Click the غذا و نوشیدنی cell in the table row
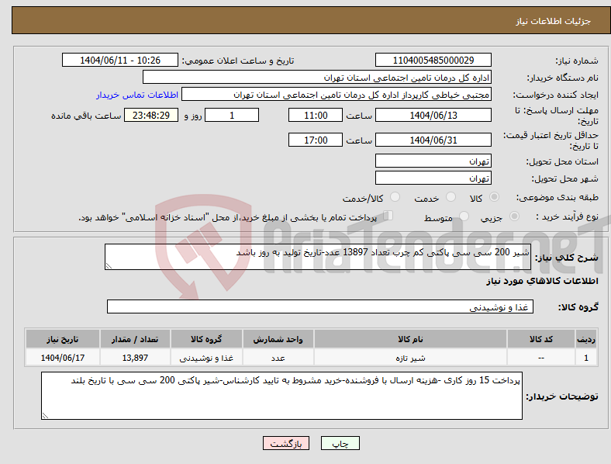 click(206, 358)
